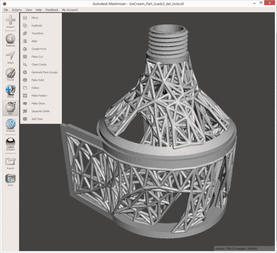Open the View menu

29,10
